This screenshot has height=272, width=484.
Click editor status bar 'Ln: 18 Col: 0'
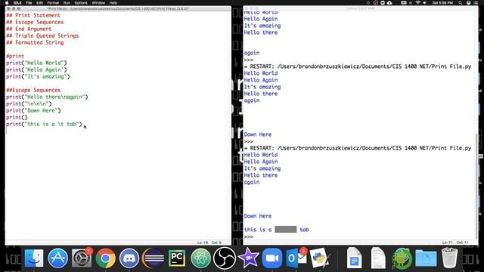(x=209, y=243)
